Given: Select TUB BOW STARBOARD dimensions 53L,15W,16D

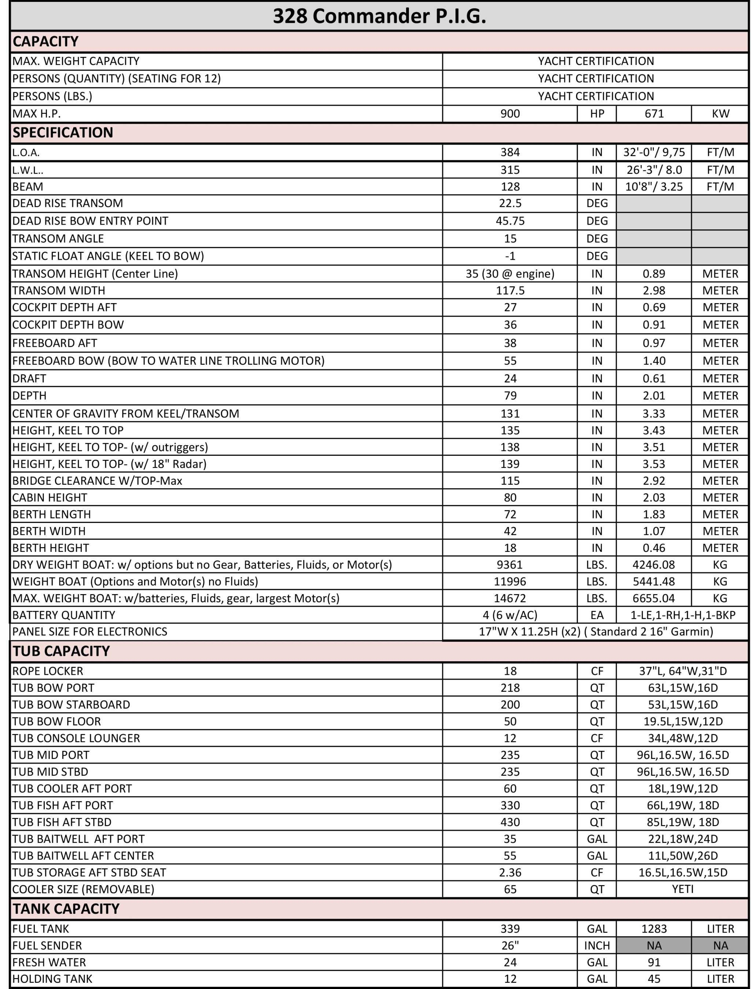Looking at the screenshot, I should 682,705.
